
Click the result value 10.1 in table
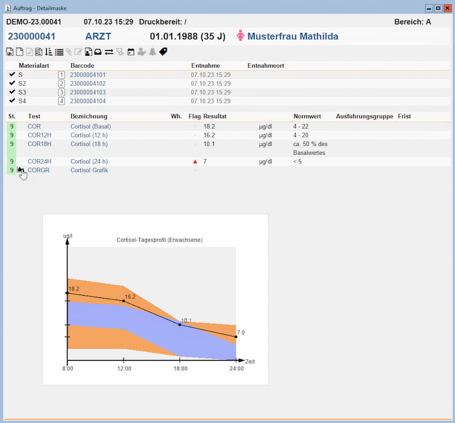209,144
